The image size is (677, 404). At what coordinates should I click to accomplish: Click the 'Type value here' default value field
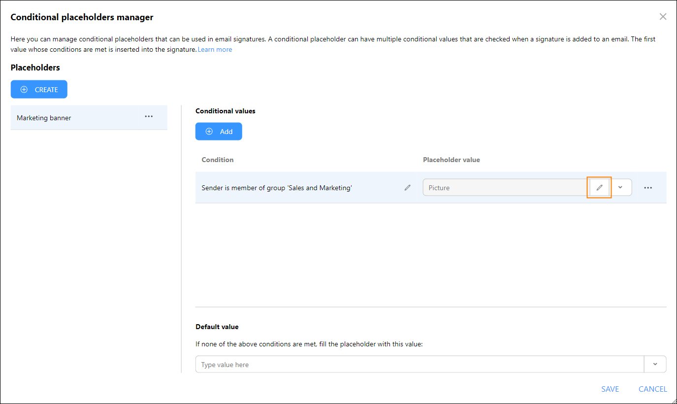point(419,365)
